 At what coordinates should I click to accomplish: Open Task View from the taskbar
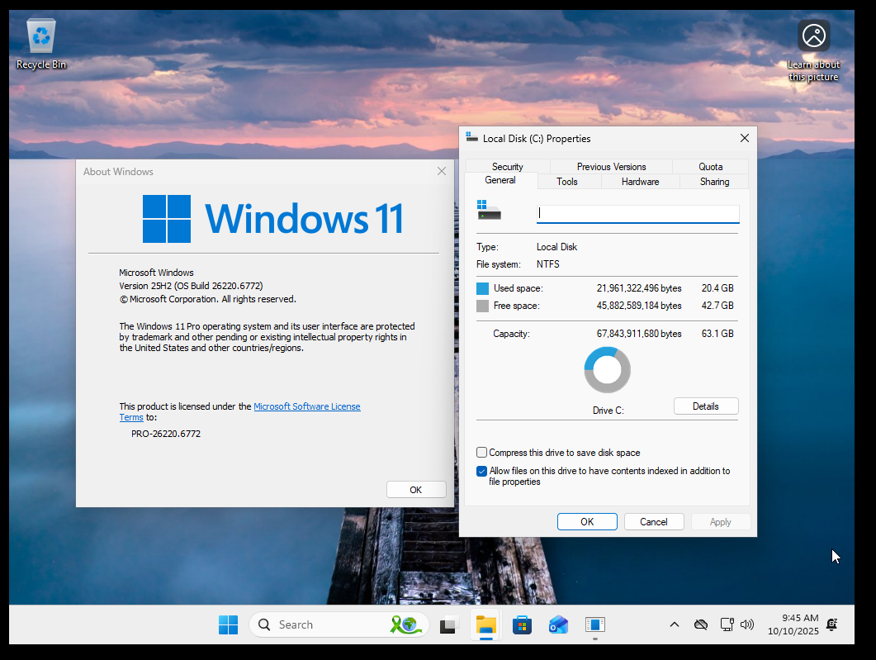(x=448, y=624)
